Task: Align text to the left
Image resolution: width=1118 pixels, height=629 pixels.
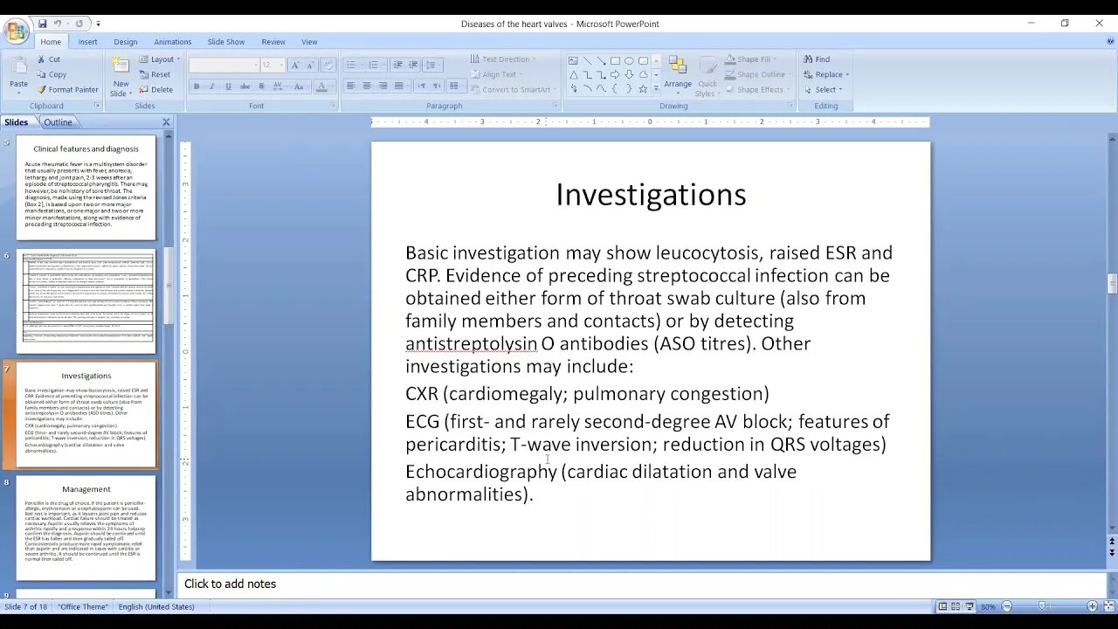Action: pos(350,86)
